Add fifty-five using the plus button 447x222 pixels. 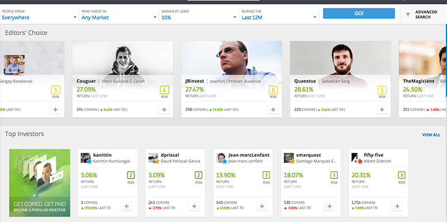coord(397,206)
